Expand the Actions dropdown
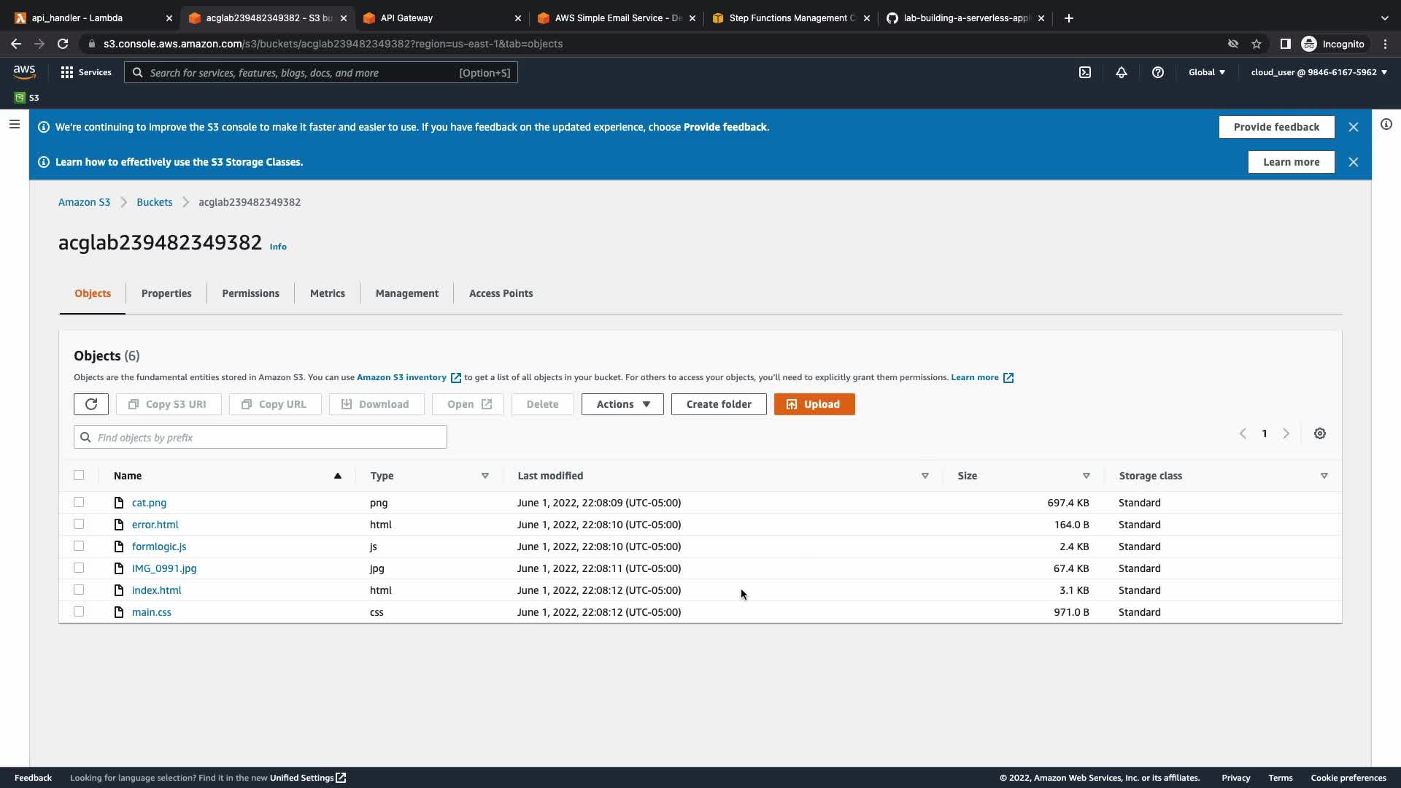 click(x=622, y=404)
